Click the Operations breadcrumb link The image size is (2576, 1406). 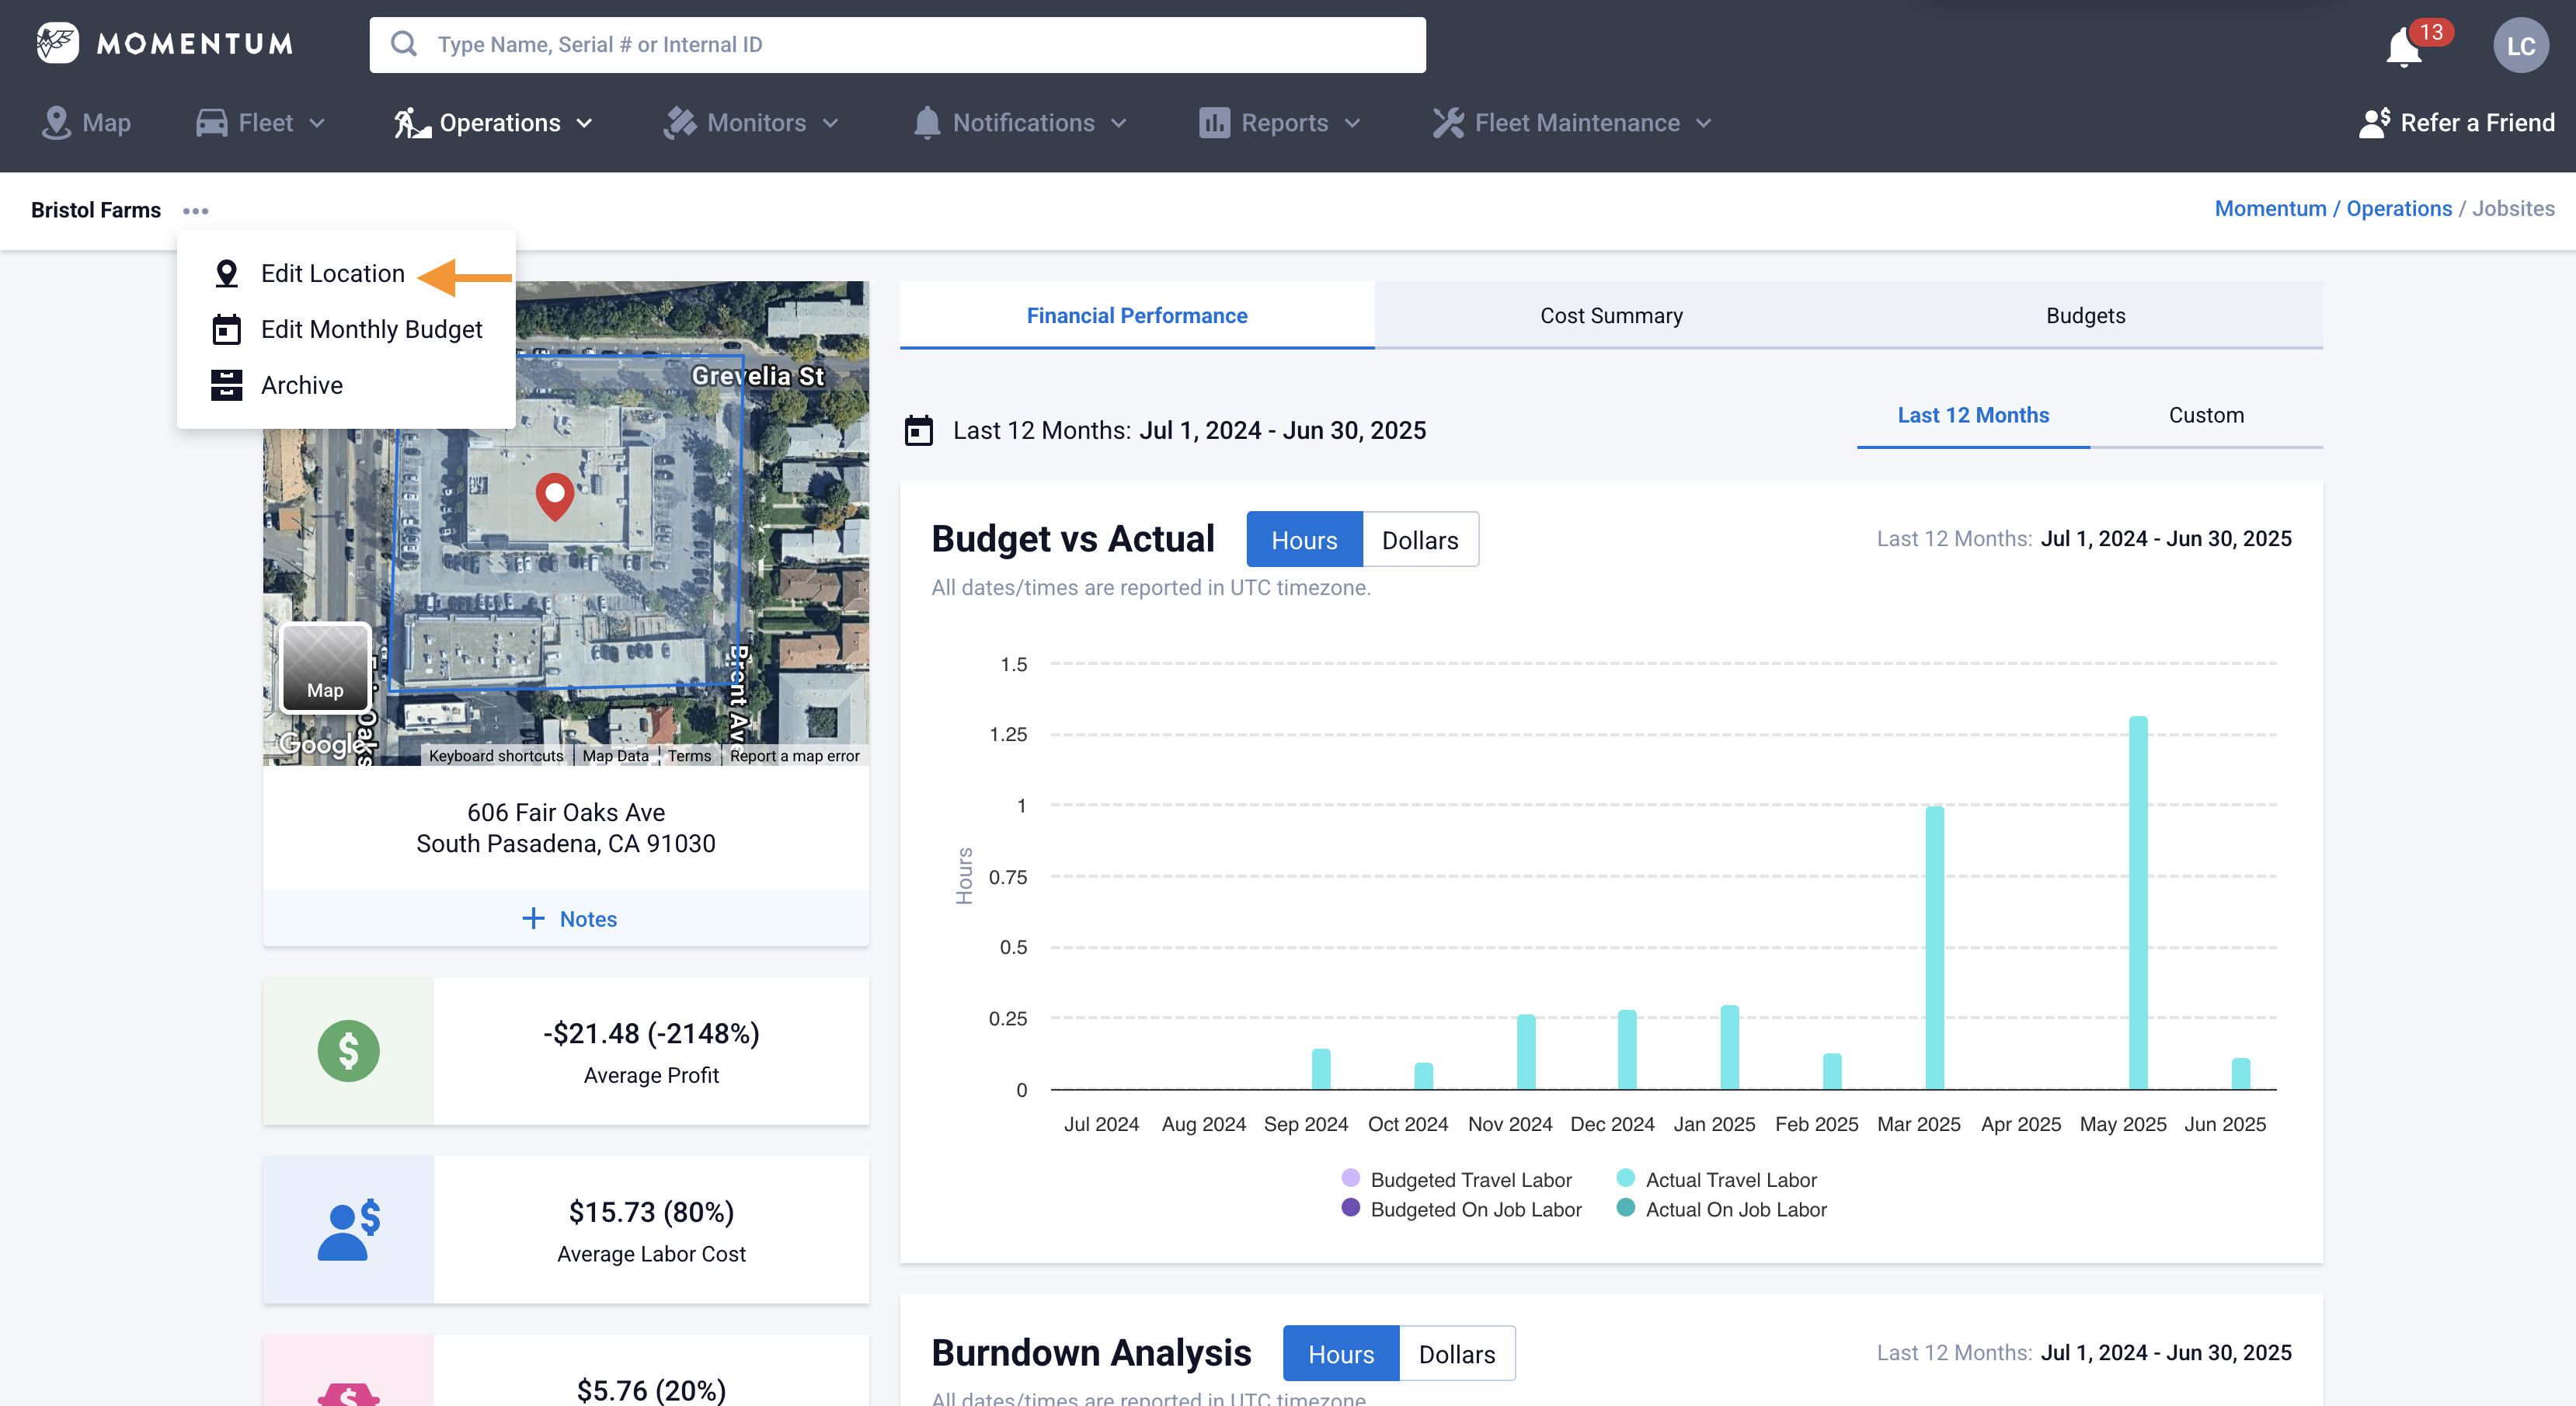click(2398, 209)
